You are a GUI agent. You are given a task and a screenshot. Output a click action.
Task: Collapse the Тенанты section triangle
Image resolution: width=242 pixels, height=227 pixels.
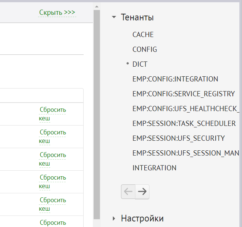[x=114, y=17]
